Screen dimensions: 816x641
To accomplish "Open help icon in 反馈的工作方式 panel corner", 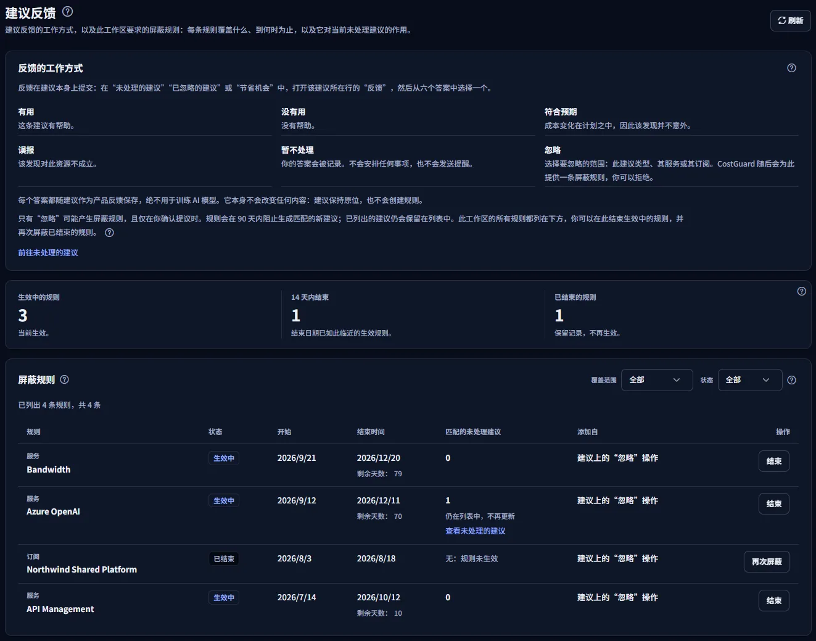I will point(791,68).
